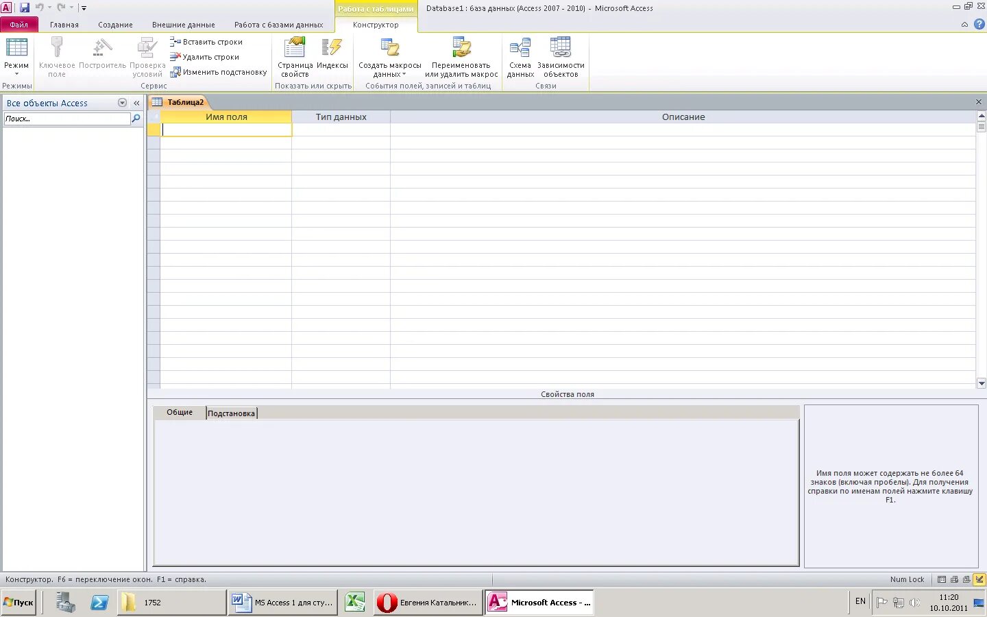Click the Описание column header

pos(683,117)
